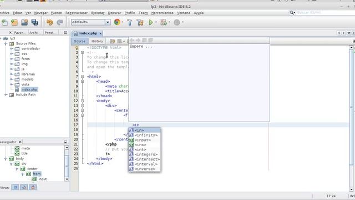355x200 pixels.
Task: Collapse the body node in Navegador
Action: point(6,159)
